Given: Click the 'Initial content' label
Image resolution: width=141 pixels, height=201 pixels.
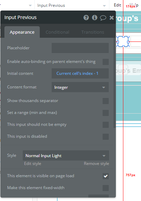Looking at the screenshot, I should 20,73.
